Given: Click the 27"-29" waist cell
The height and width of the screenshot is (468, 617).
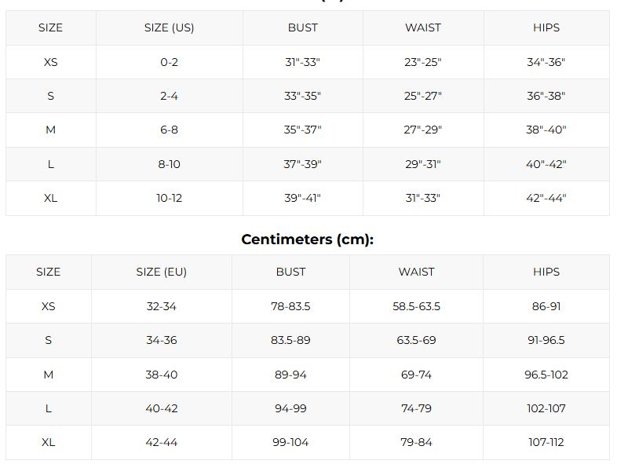Looking at the screenshot, I should 422,130.
